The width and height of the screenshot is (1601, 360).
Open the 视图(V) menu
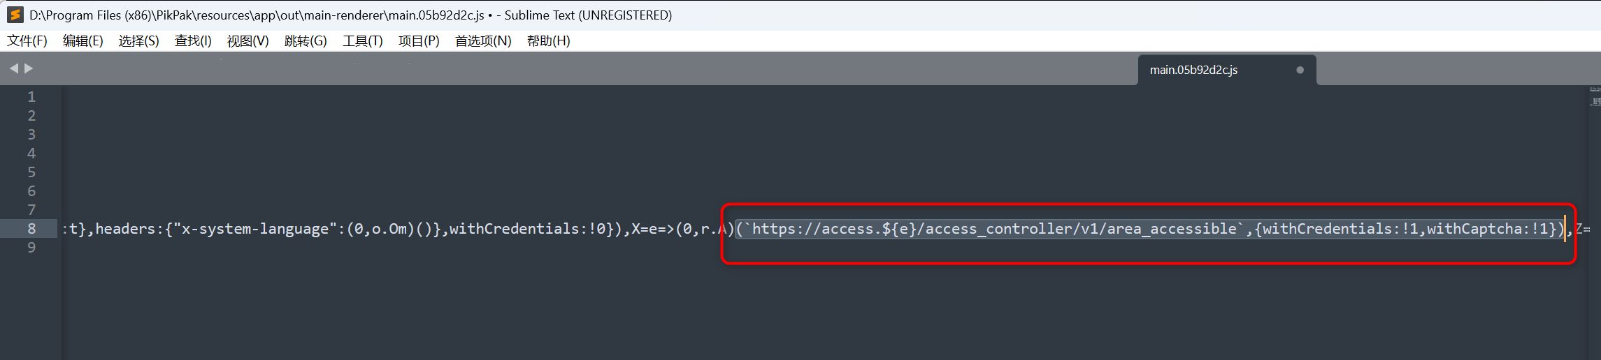(248, 40)
